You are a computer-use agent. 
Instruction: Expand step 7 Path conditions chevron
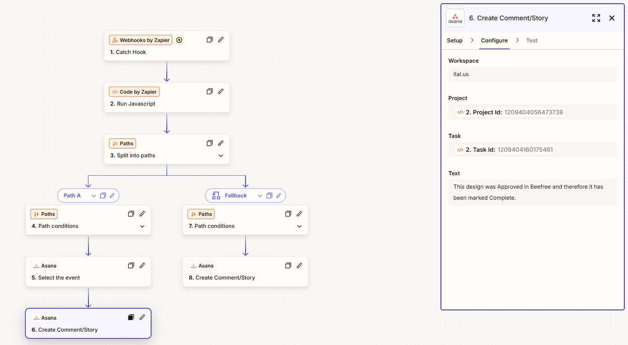pos(299,226)
